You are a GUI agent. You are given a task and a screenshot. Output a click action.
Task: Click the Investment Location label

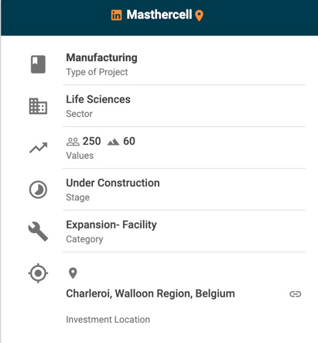coord(108,320)
